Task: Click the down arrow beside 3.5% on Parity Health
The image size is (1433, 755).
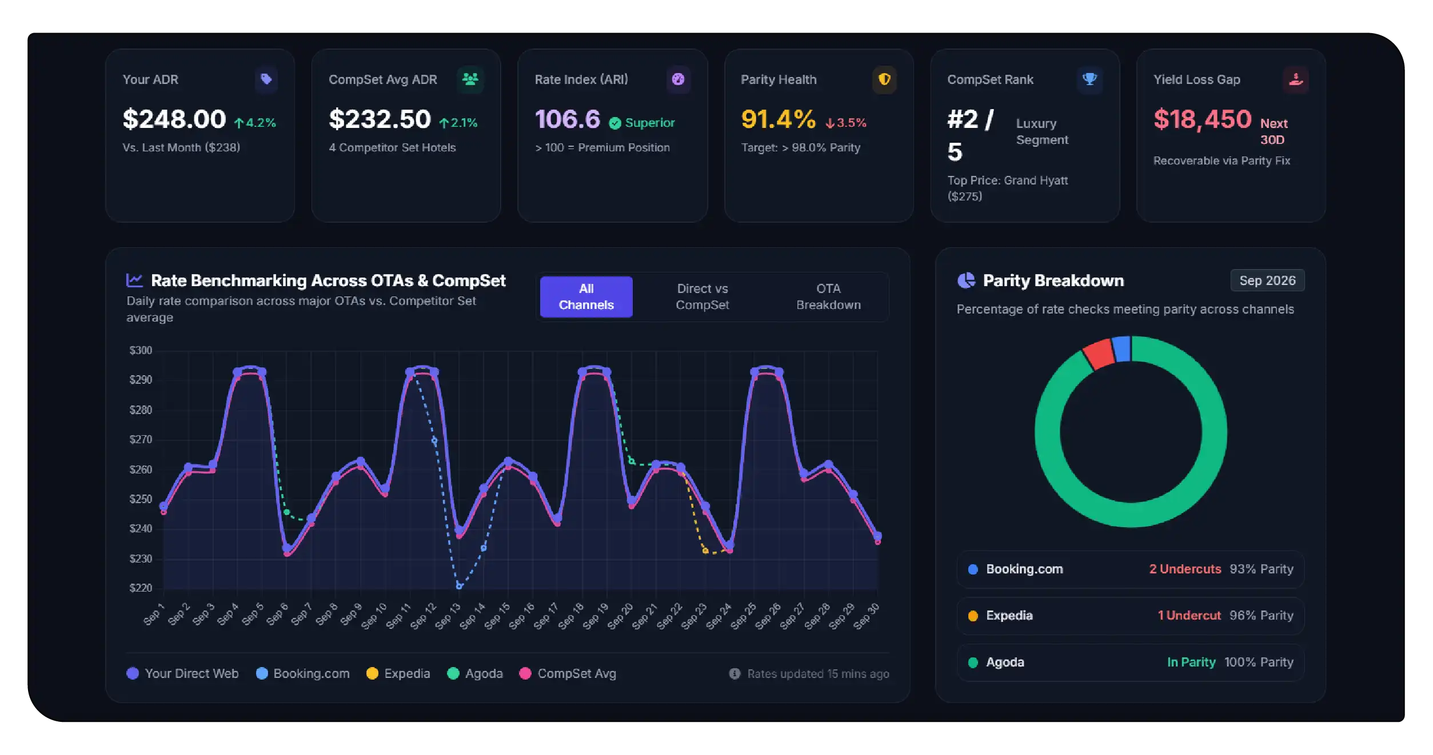Action: pyautogui.click(x=830, y=123)
